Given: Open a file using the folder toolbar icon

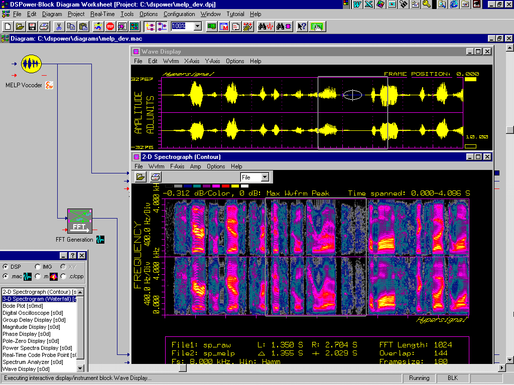Looking at the screenshot, I should 20,27.
